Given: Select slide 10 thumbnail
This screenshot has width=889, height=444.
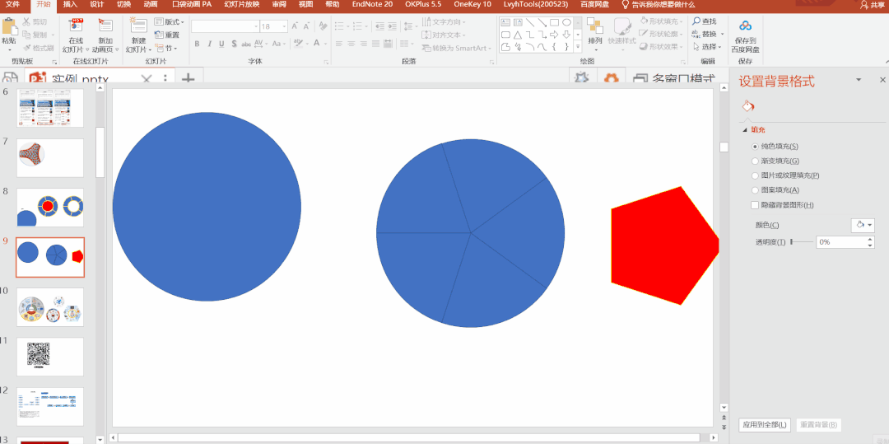Looking at the screenshot, I should pos(50,306).
